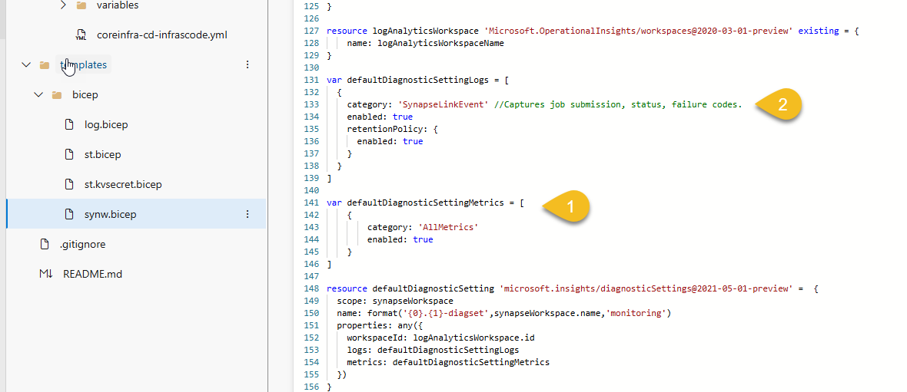Click the bicep folder icon

(x=57, y=94)
